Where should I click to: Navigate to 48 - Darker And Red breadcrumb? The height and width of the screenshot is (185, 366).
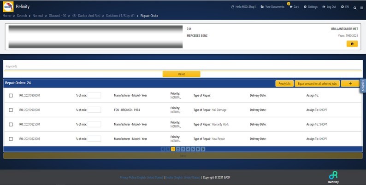[x=86, y=16]
